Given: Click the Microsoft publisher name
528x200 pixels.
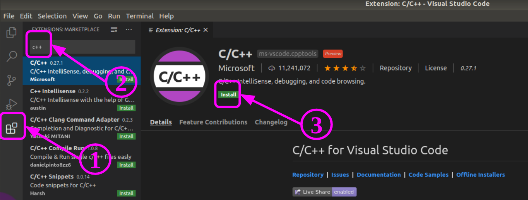Looking at the screenshot, I should 237,68.
